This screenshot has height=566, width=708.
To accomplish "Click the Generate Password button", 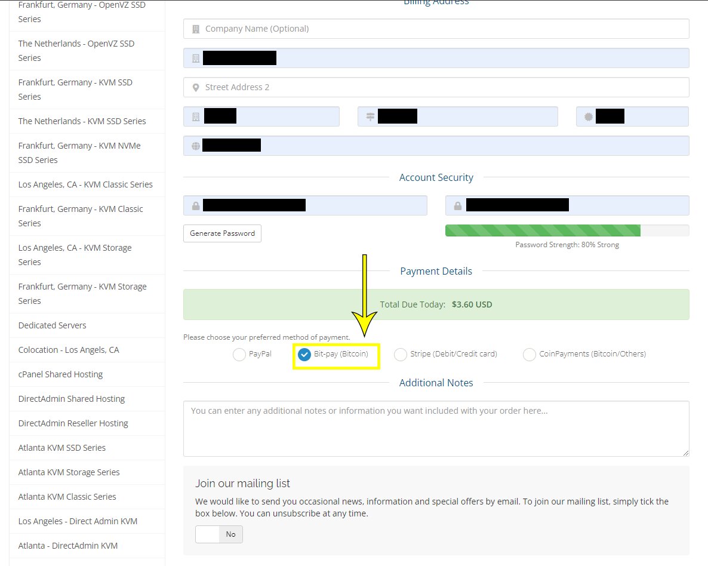I will (222, 233).
